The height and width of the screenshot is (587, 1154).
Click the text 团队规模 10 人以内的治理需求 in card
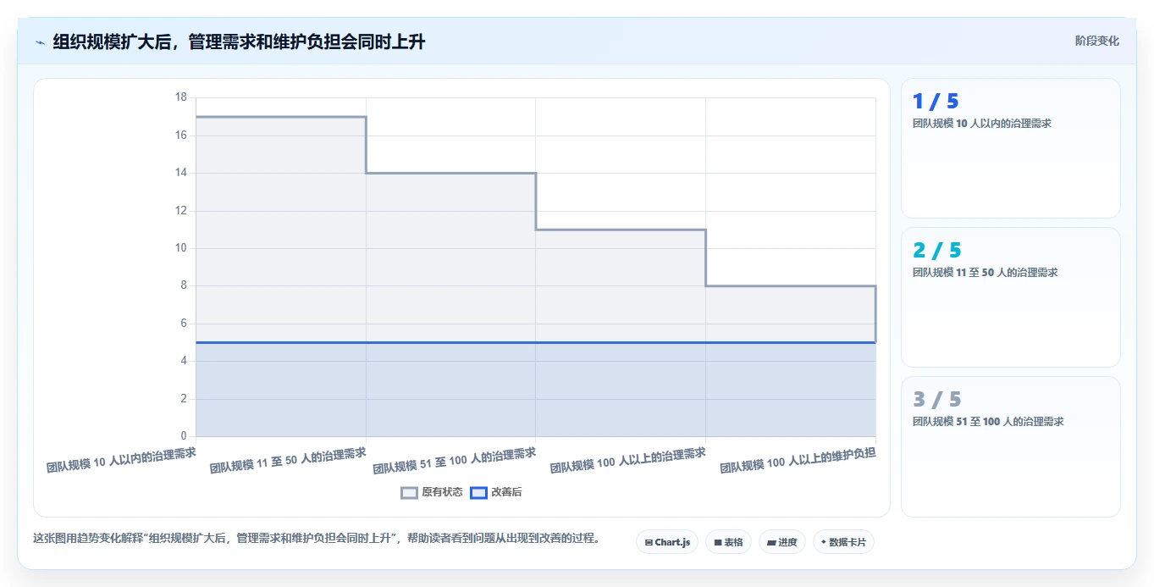981,123
